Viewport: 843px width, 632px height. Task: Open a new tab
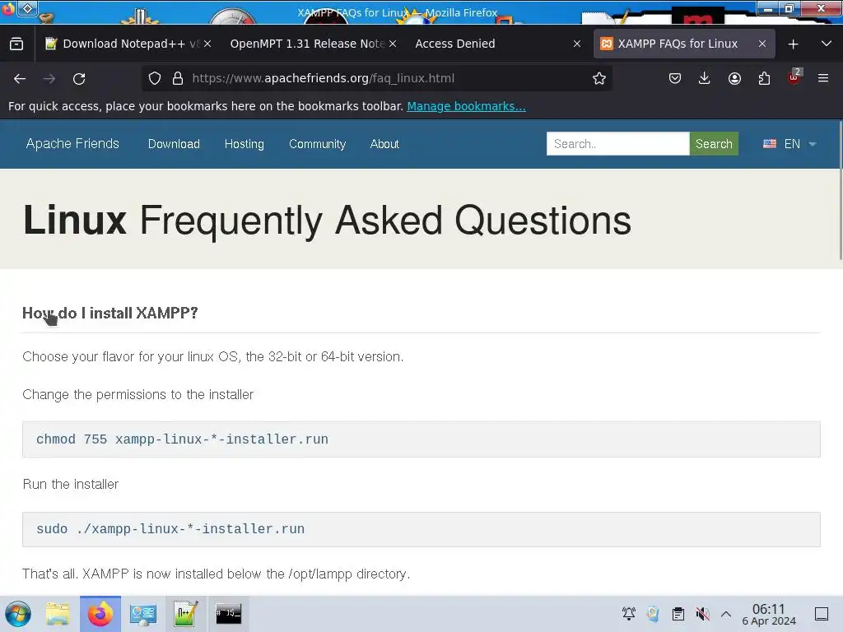point(793,44)
